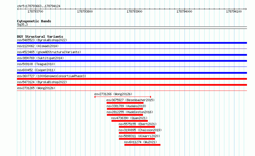Click the nsv5465523 (ByrskaBishop2022) label

(x=42, y=40)
